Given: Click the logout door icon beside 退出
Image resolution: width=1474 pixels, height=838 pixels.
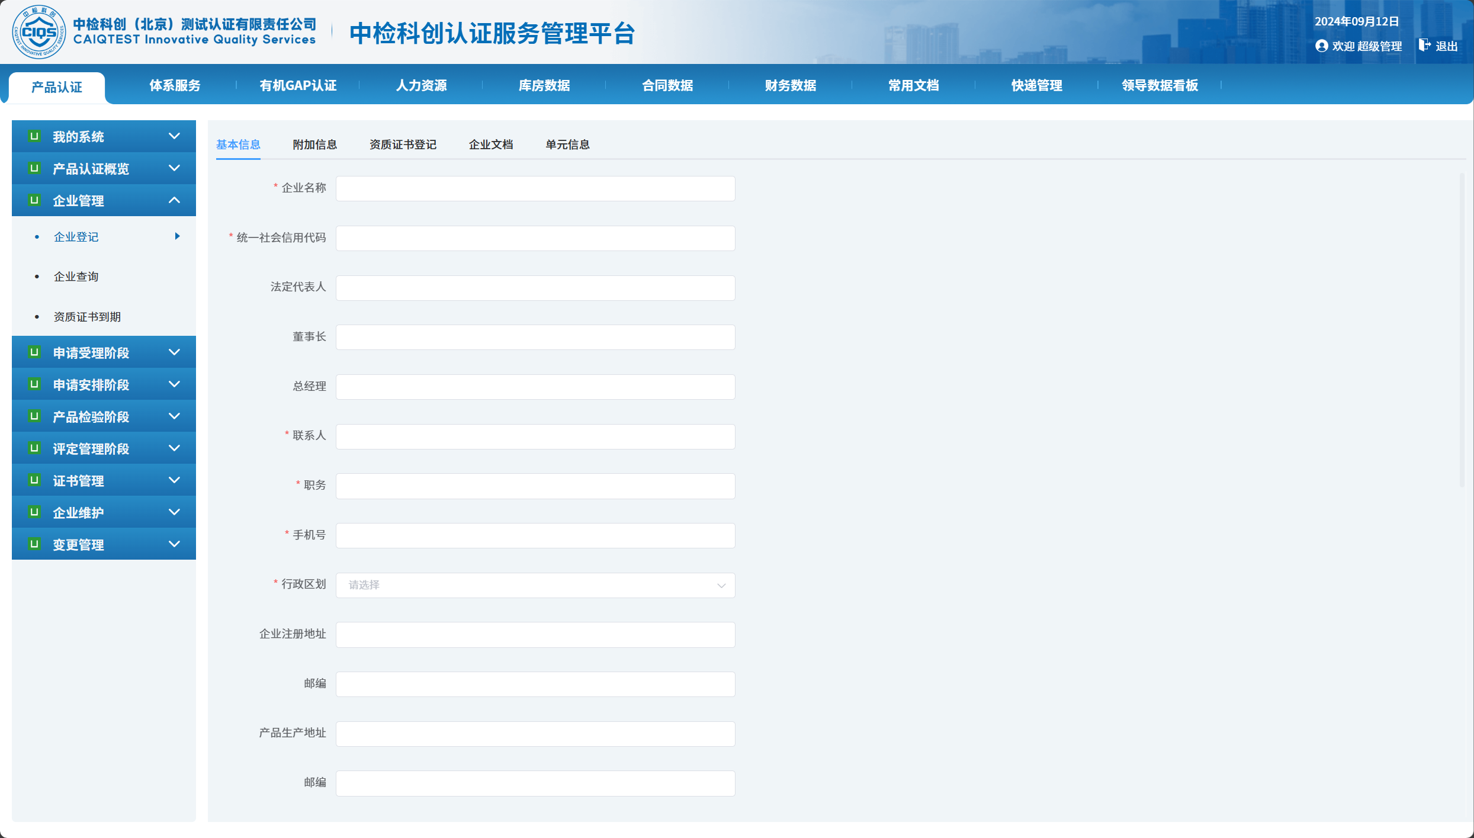Looking at the screenshot, I should [x=1424, y=45].
